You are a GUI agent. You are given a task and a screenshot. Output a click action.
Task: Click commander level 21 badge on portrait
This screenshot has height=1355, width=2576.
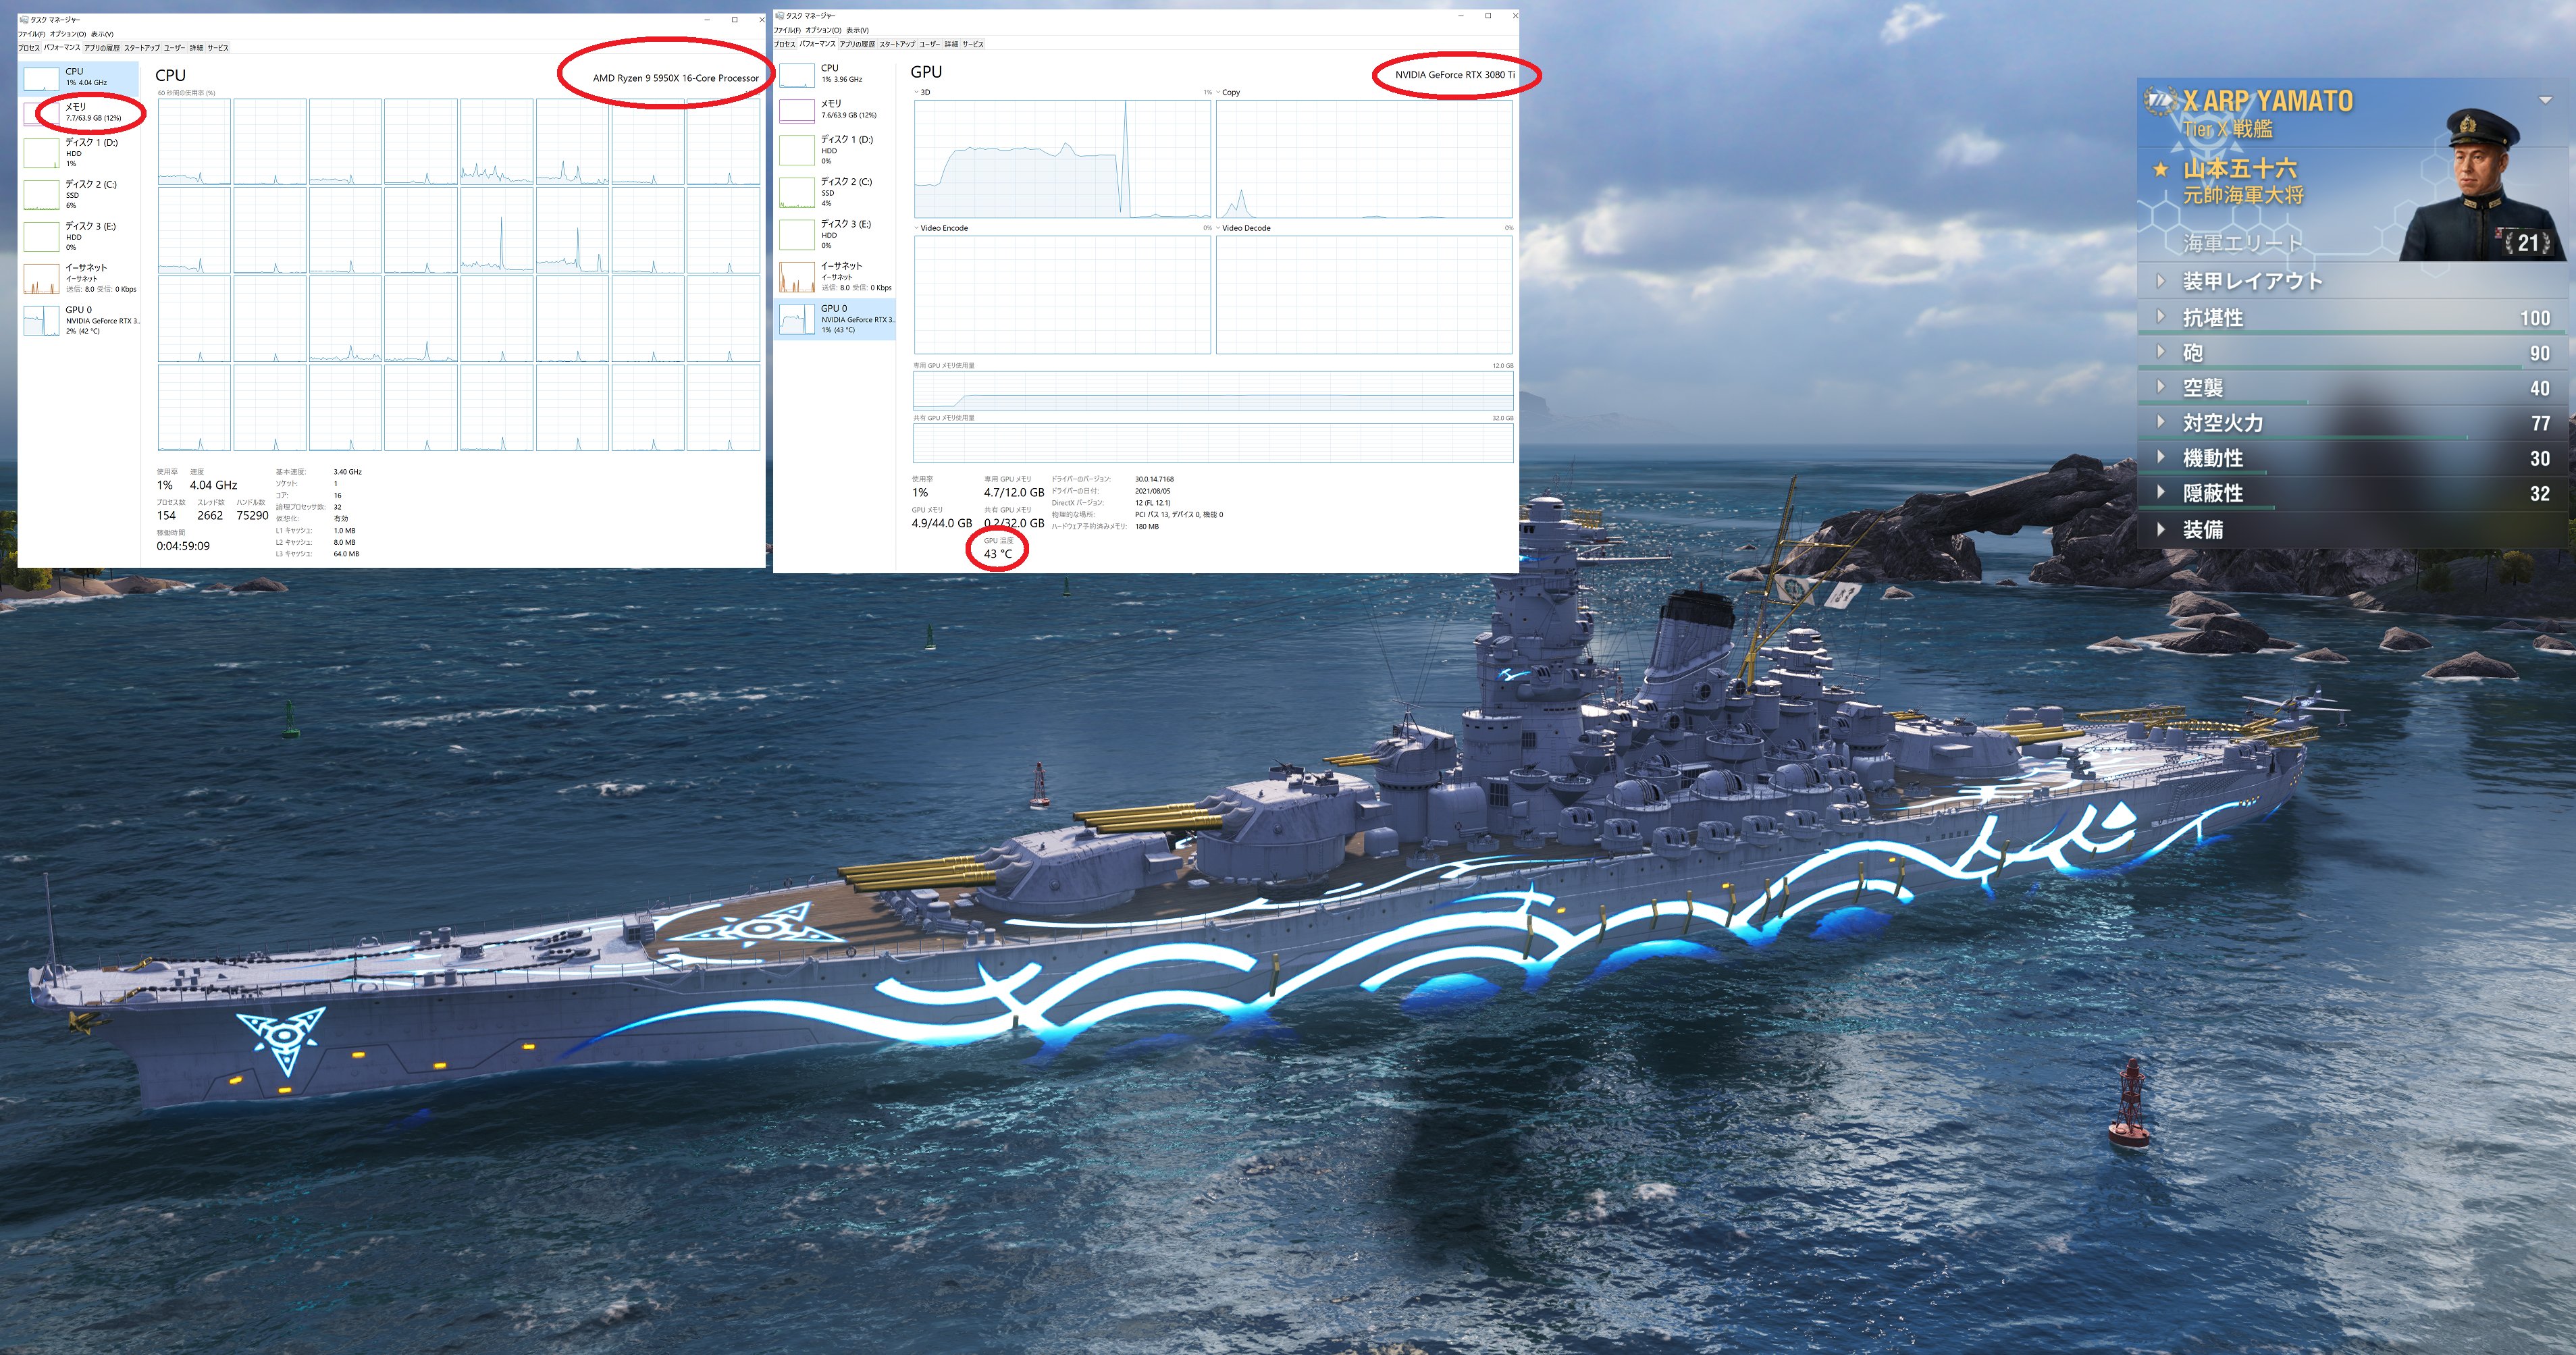(2528, 242)
